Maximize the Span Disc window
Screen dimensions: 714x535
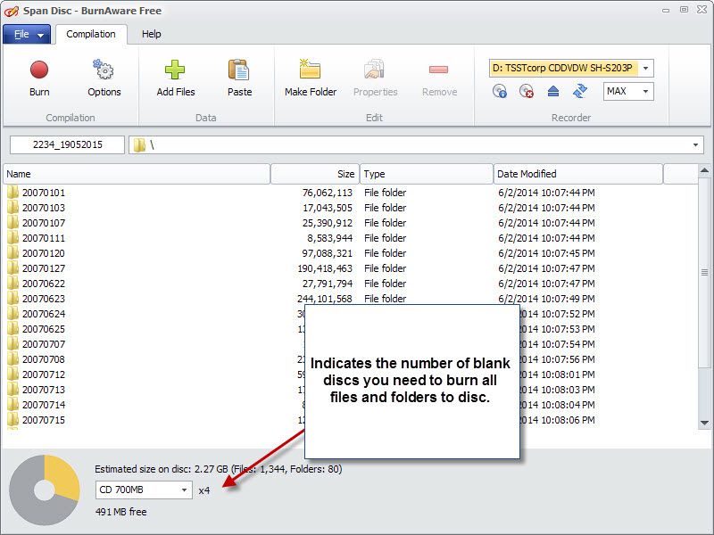[x=684, y=10]
